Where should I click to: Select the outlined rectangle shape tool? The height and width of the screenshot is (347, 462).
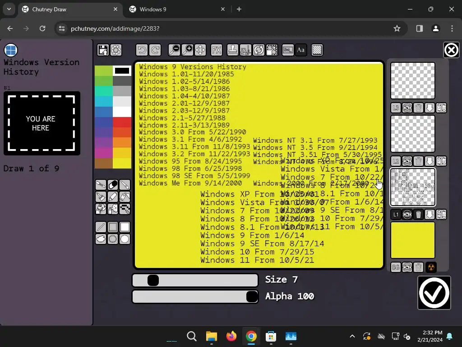[113, 227]
